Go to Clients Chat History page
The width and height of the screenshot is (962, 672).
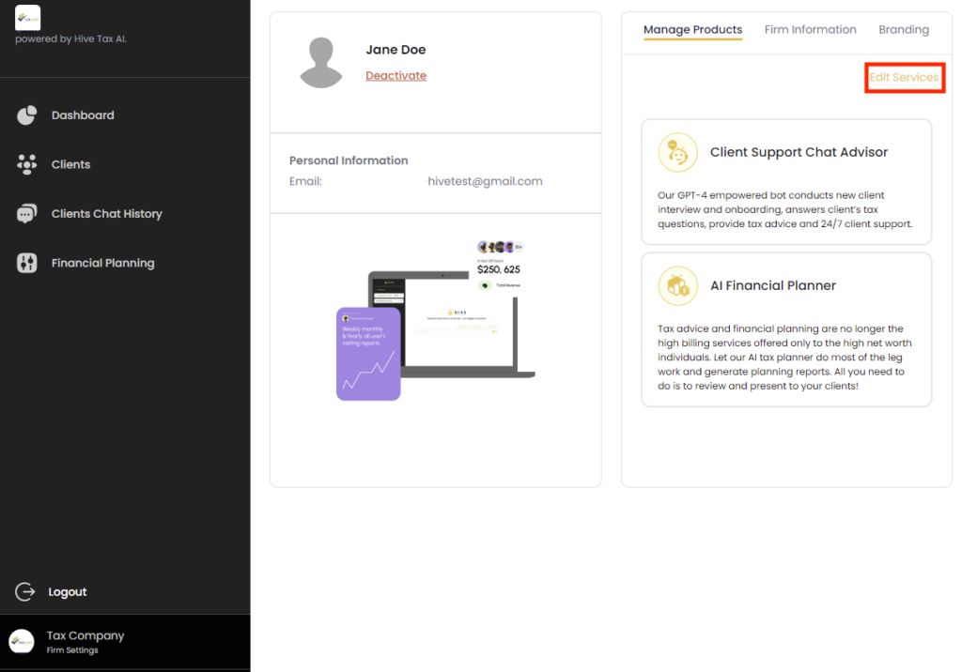coord(106,214)
